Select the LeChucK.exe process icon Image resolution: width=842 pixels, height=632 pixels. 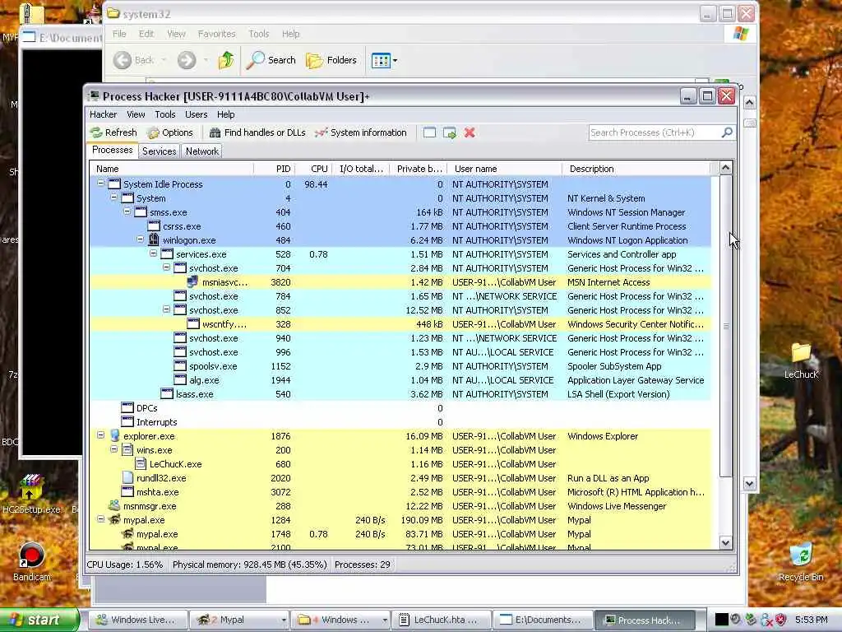(x=141, y=464)
